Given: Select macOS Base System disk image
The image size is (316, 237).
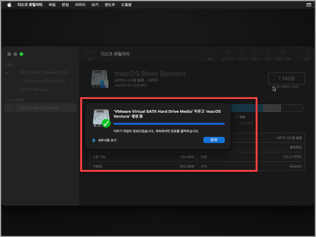Looking at the screenshot, I should point(40,108).
